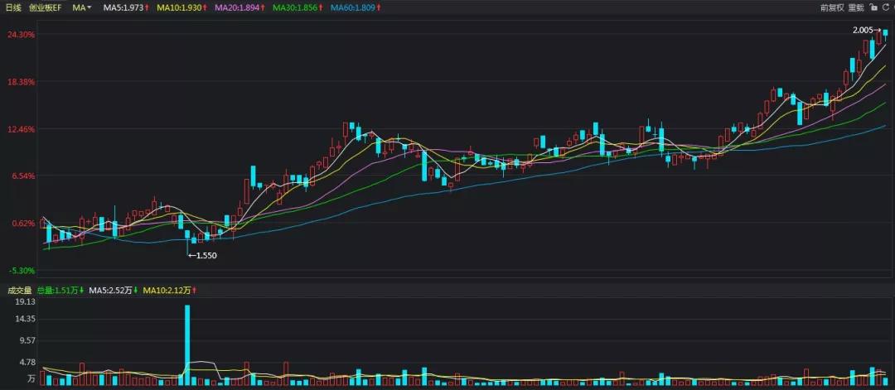The image size is (895, 390).
Task: Click the 1.550 low price marker
Action: pos(203,256)
